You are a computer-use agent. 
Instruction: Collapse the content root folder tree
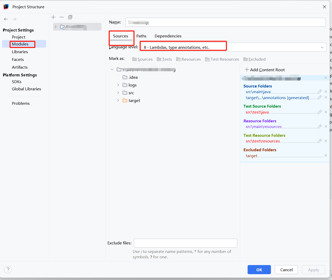pyautogui.click(x=112, y=69)
